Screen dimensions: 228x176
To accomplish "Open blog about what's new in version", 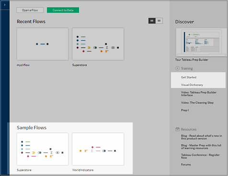I will (201, 137).
